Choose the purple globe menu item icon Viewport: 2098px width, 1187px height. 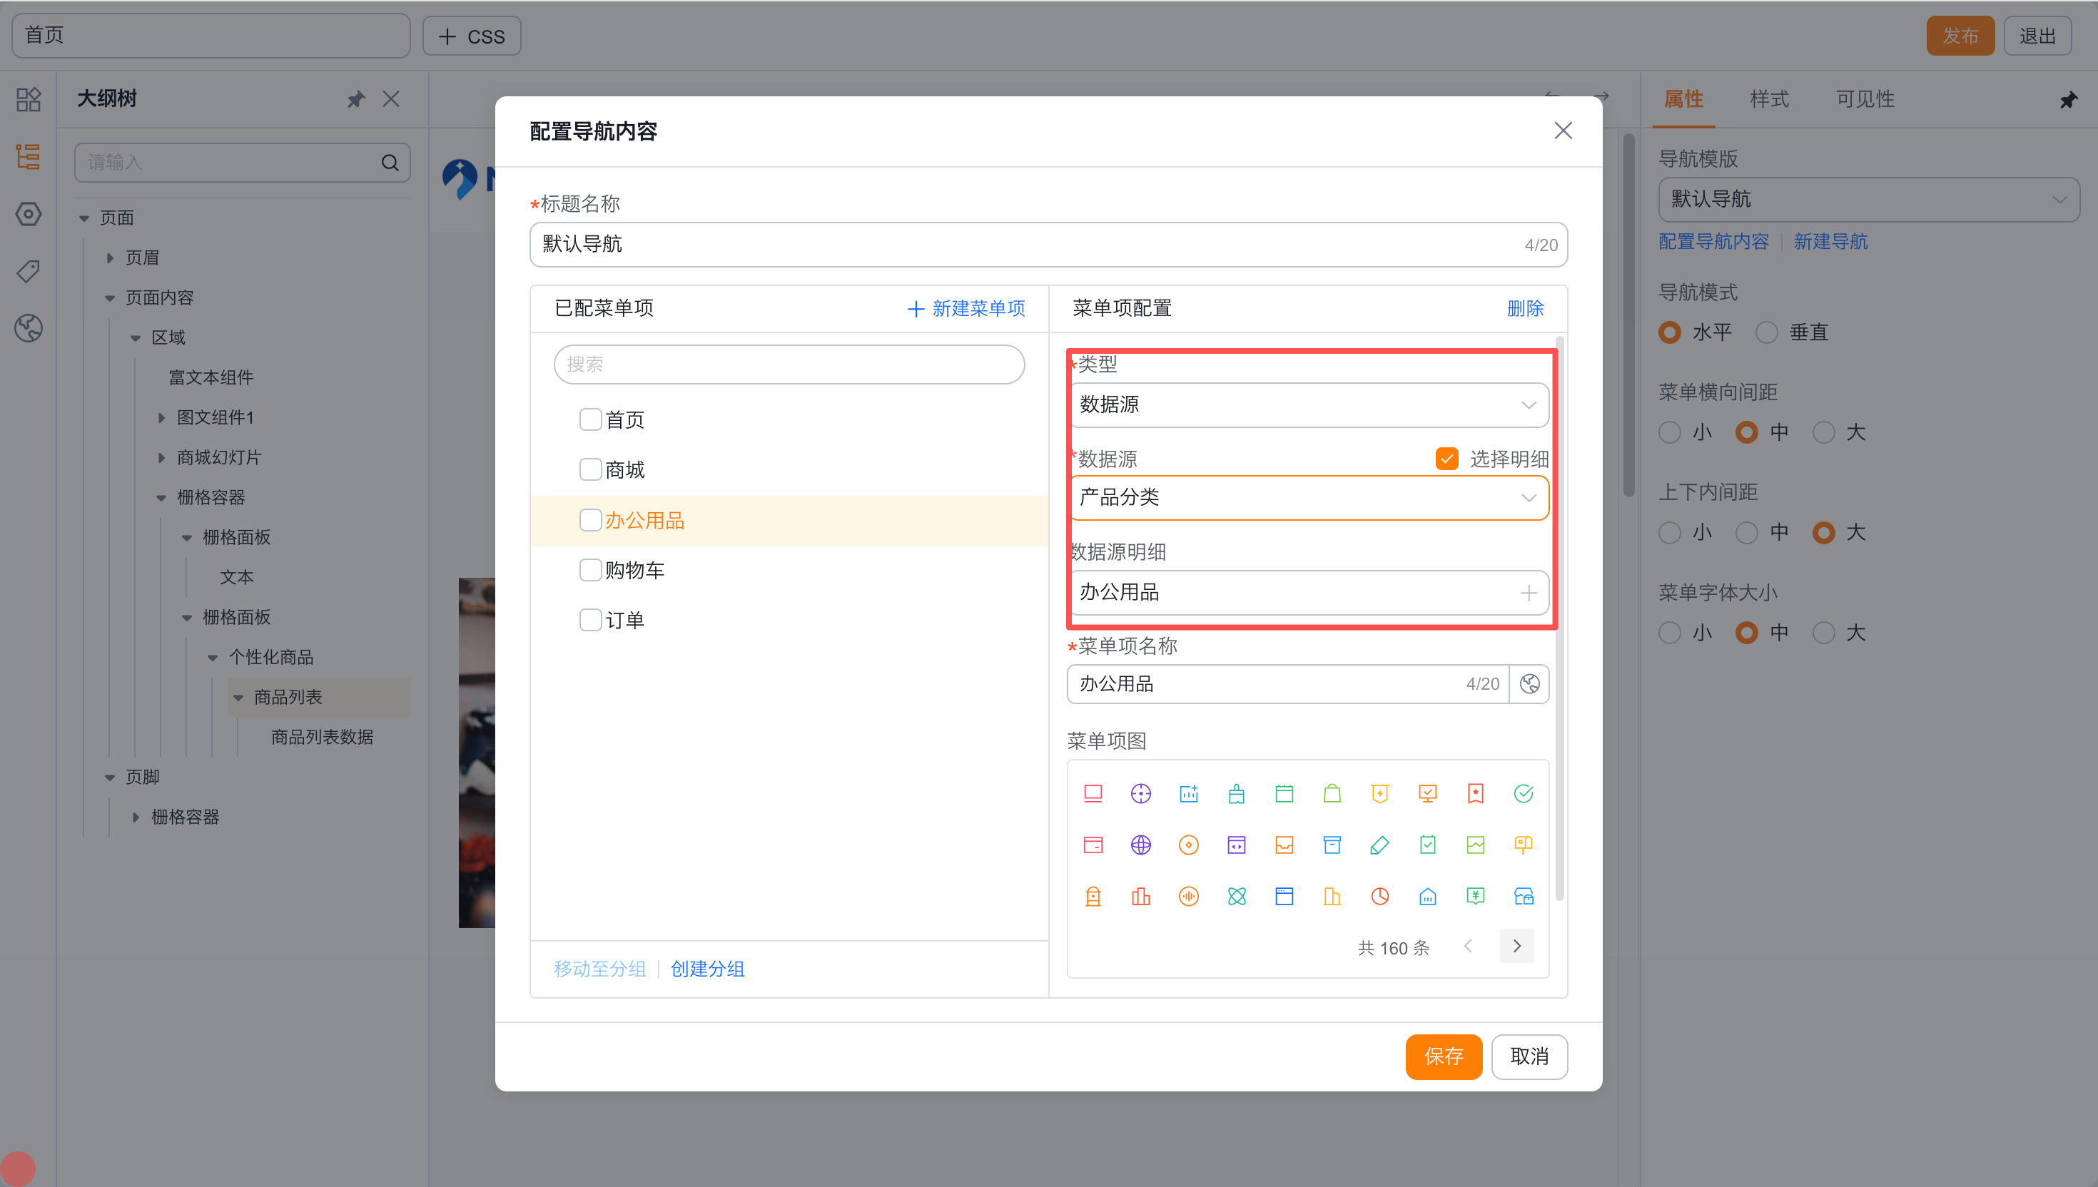pos(1140,845)
